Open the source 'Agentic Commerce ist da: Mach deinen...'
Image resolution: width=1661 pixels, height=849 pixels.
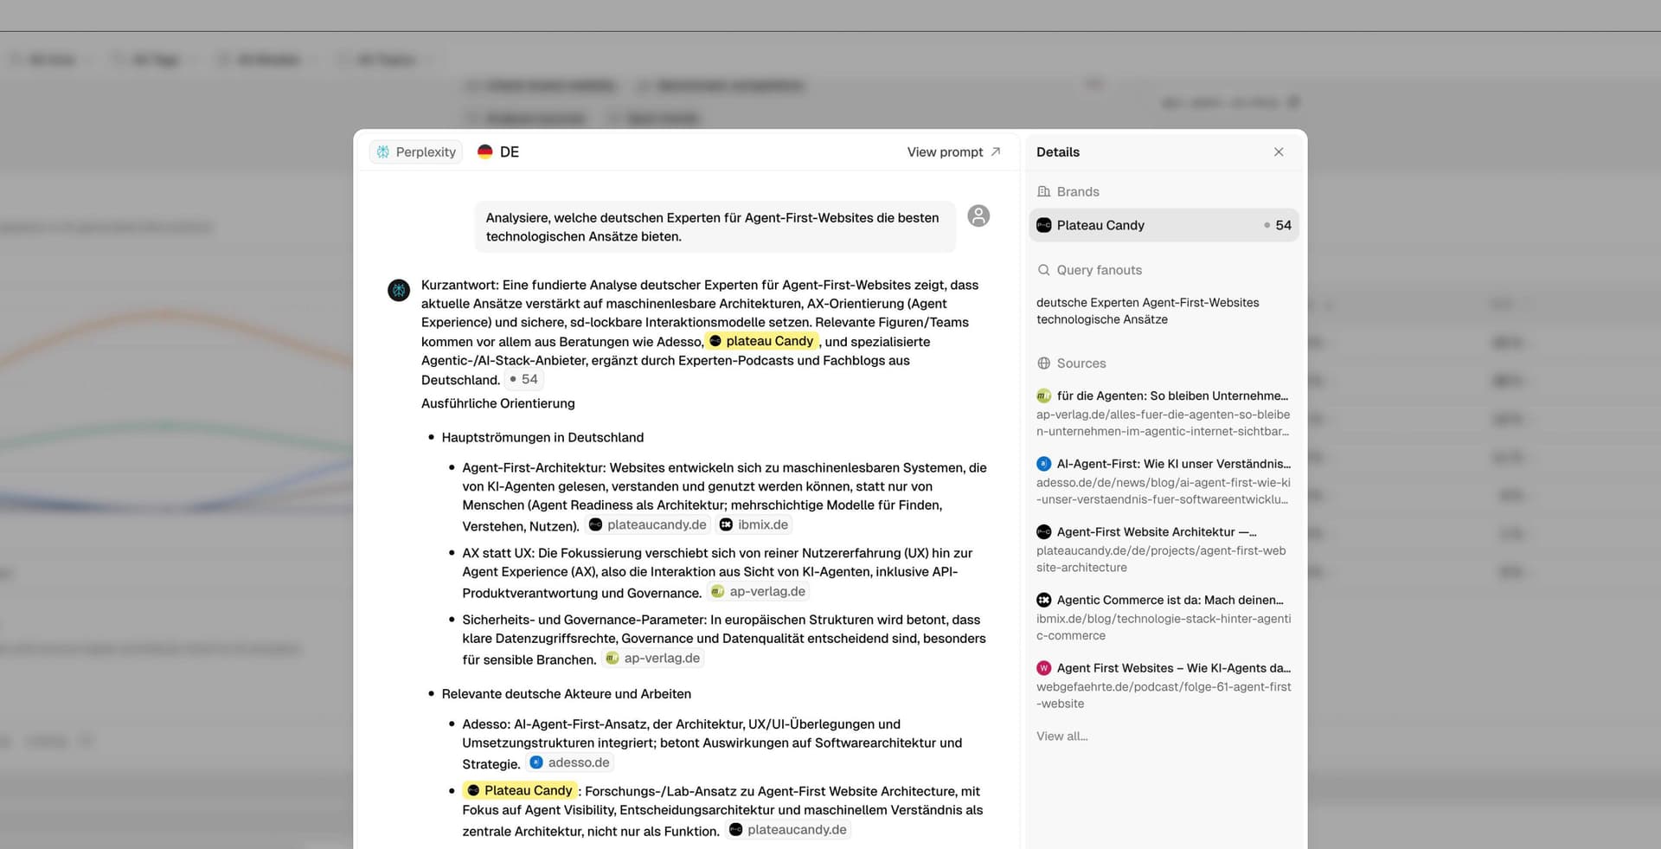pyautogui.click(x=1170, y=601)
